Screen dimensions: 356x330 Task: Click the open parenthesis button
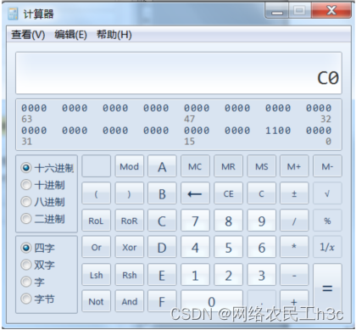96,193
